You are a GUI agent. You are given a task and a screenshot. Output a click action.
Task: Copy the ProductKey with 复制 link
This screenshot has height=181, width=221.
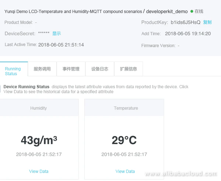tap(207, 22)
